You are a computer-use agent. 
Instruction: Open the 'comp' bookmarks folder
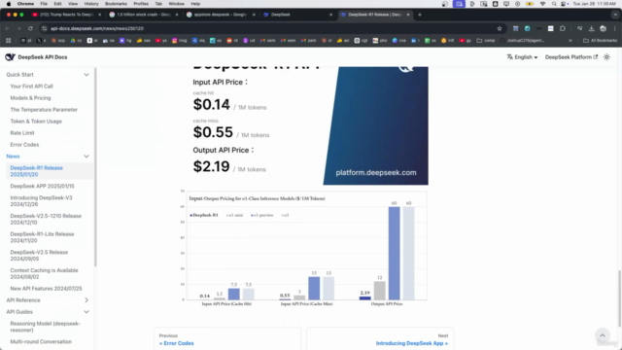coord(486,41)
